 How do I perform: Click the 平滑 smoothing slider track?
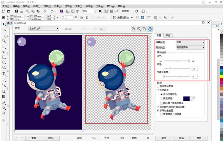177,69
